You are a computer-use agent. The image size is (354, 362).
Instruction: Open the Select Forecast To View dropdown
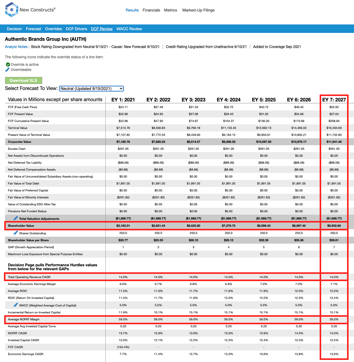tap(91, 89)
